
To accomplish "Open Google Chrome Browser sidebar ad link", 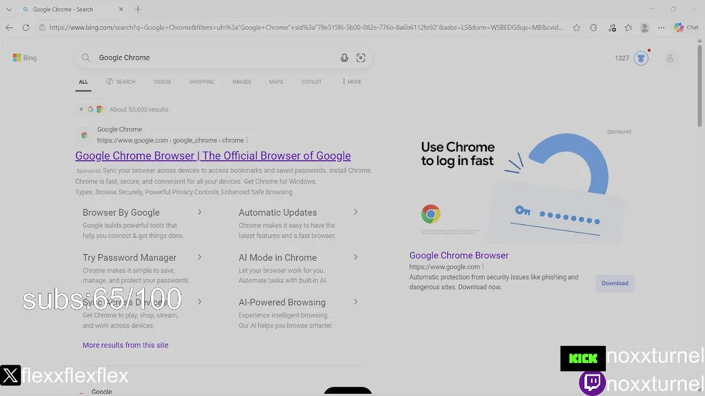I will click(459, 255).
